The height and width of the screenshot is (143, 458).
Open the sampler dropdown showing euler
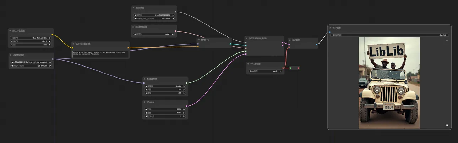pyautogui.click(x=154, y=34)
